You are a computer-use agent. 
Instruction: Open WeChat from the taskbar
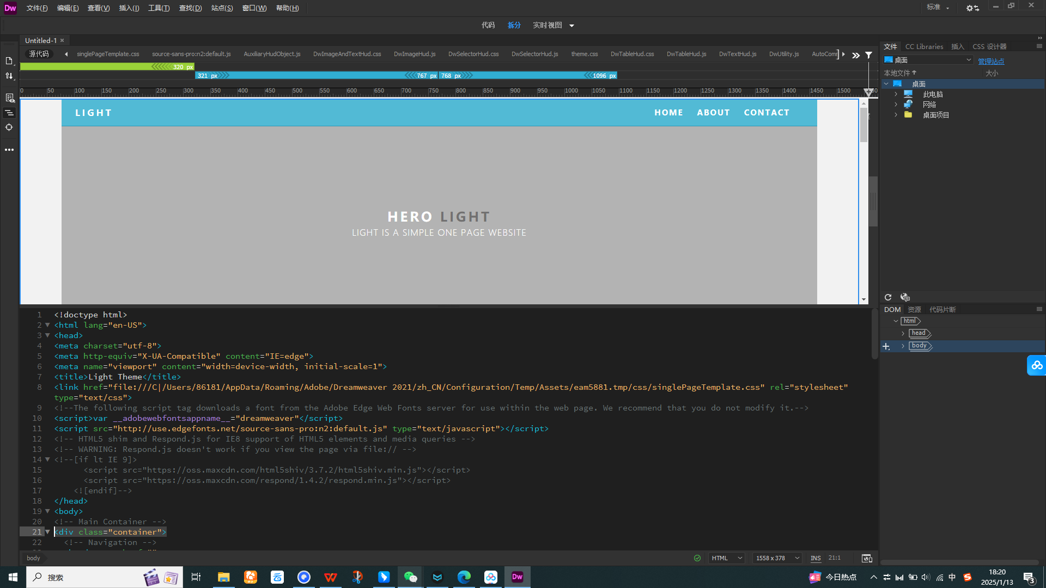(411, 577)
